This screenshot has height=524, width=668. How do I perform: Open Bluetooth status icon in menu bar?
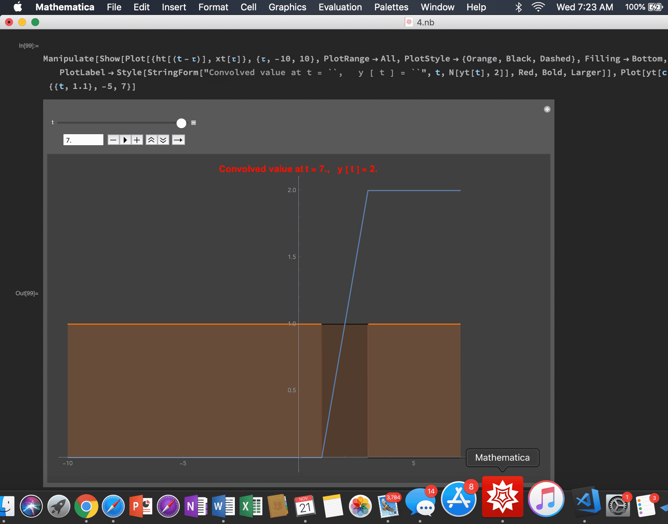click(518, 7)
